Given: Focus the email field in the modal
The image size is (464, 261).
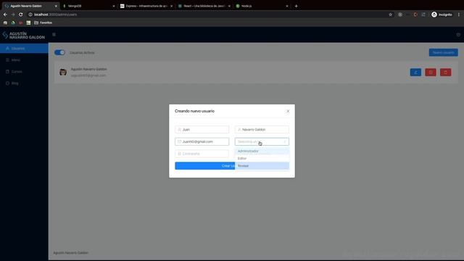Looking at the screenshot, I should [202, 142].
